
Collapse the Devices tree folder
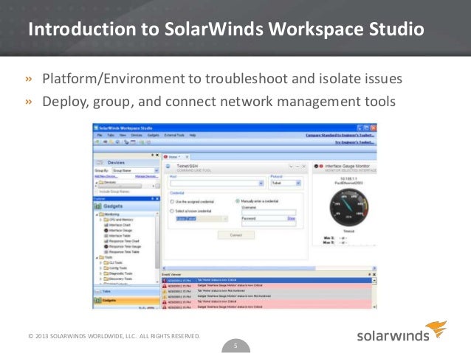pos(97,182)
